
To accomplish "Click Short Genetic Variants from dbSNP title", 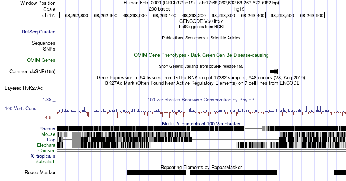I will (x=201, y=66).
